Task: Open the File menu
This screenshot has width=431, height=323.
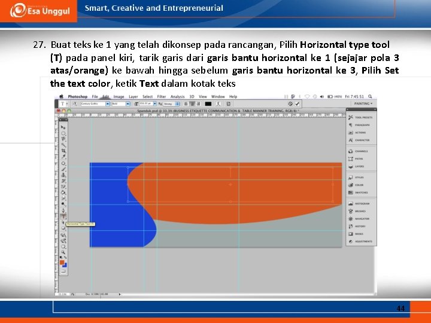Action: pyautogui.click(x=95, y=97)
